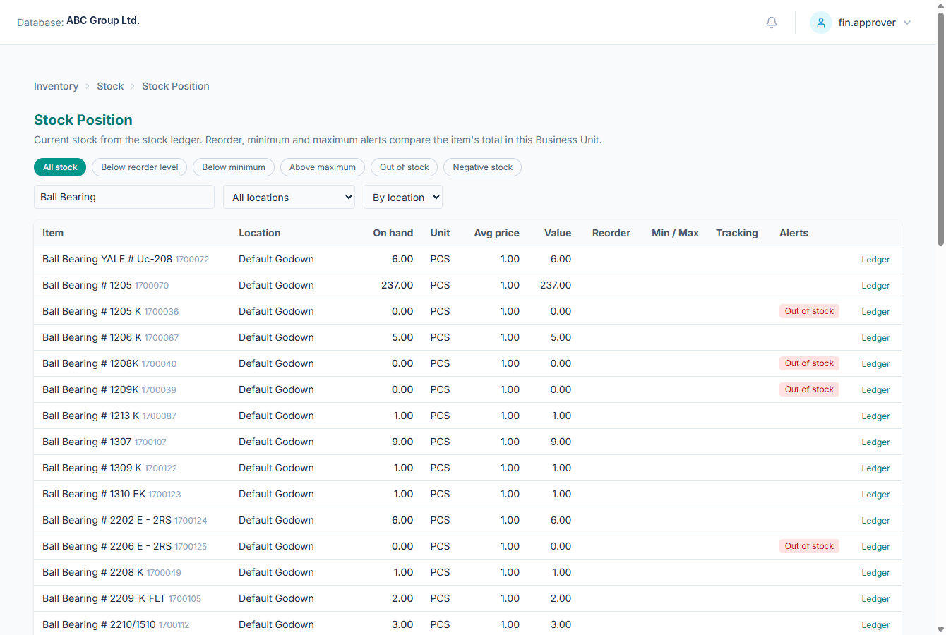Click Out of stock badge for # 1209K
946x635 pixels.
(x=809, y=389)
